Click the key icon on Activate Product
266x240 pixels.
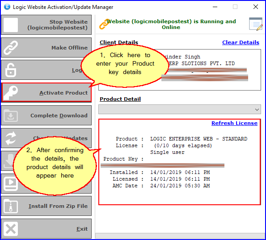[x=11, y=93]
